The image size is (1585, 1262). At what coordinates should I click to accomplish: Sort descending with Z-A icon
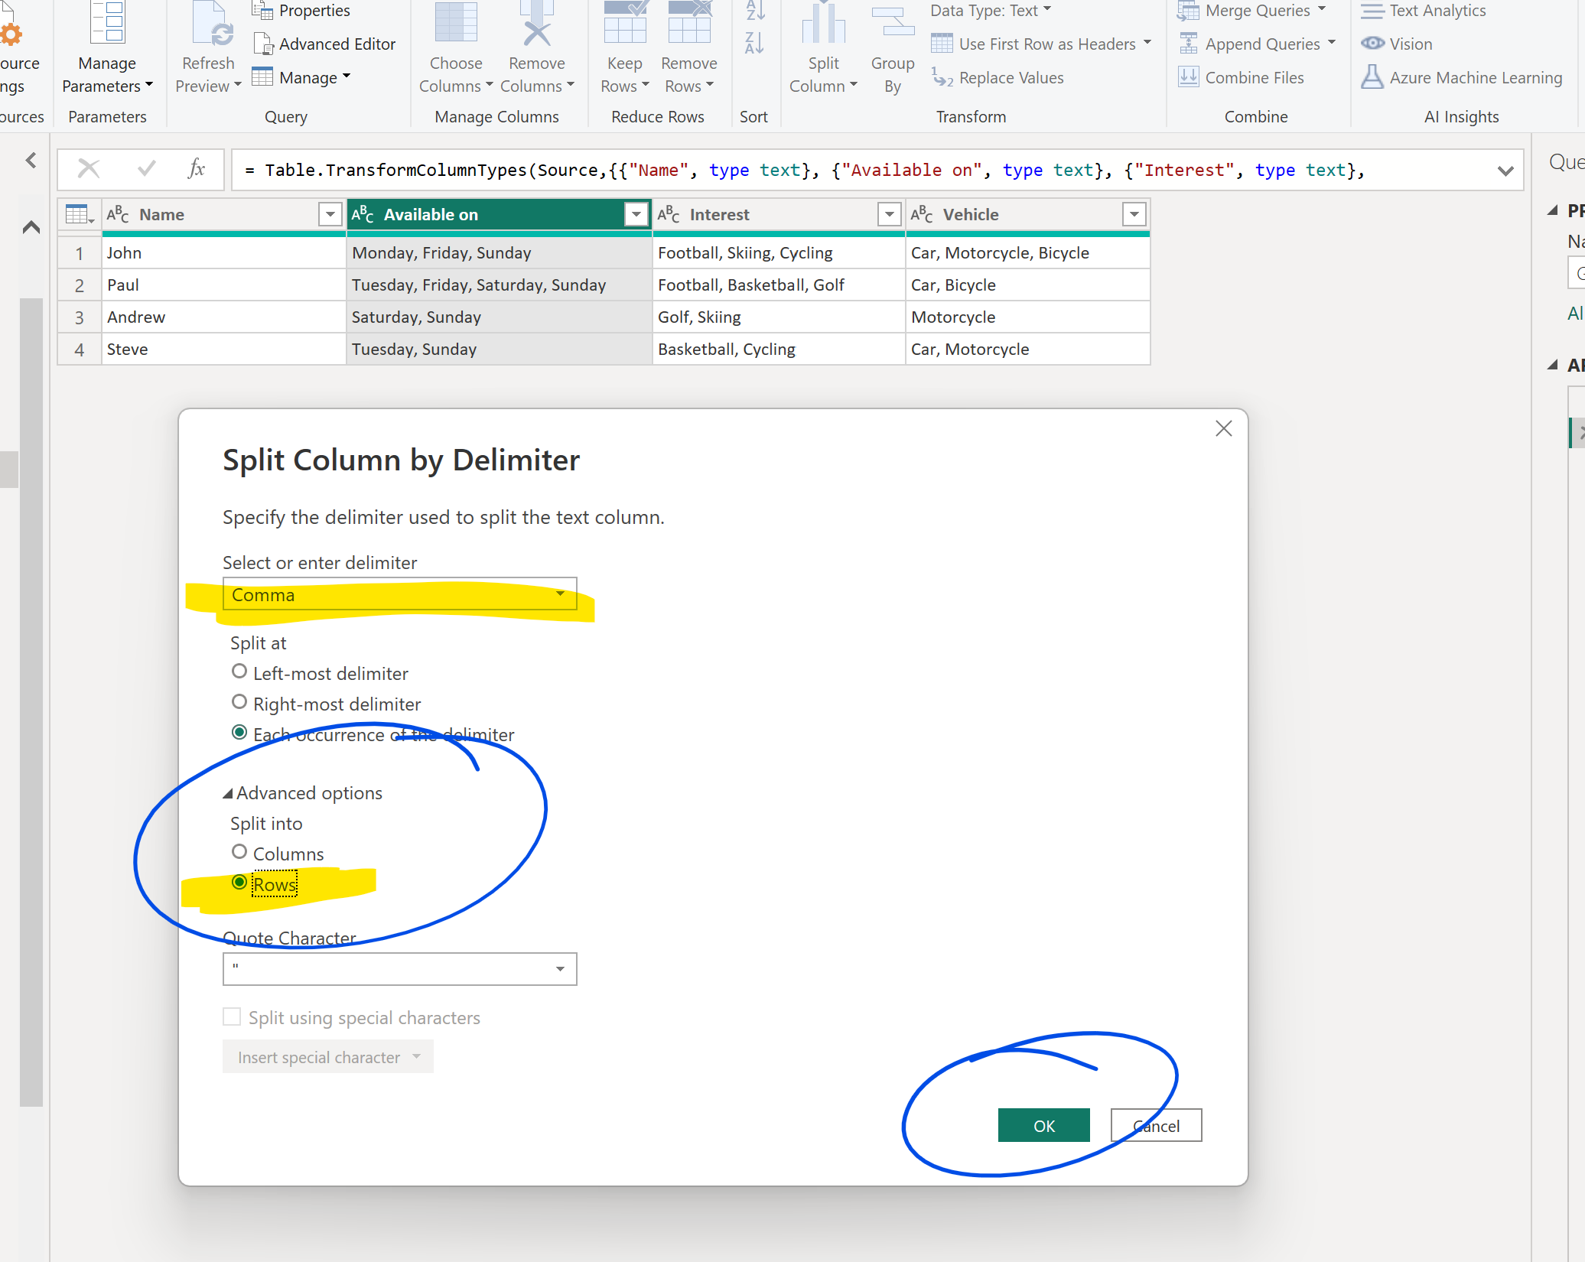(754, 44)
